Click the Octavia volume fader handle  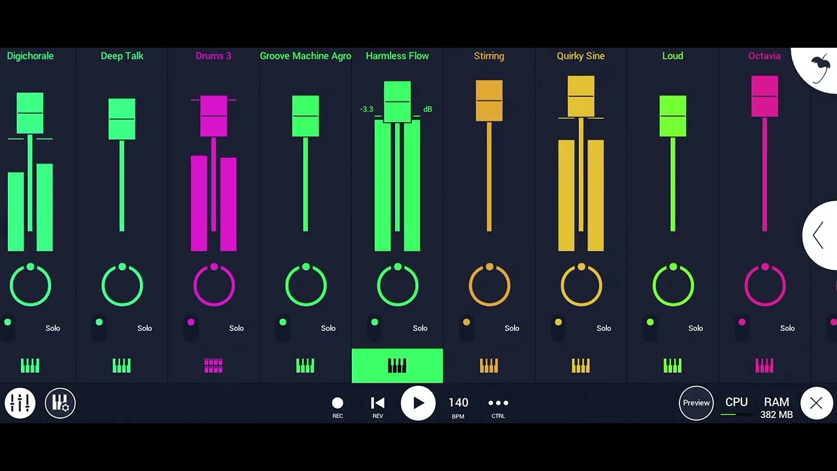click(764, 96)
